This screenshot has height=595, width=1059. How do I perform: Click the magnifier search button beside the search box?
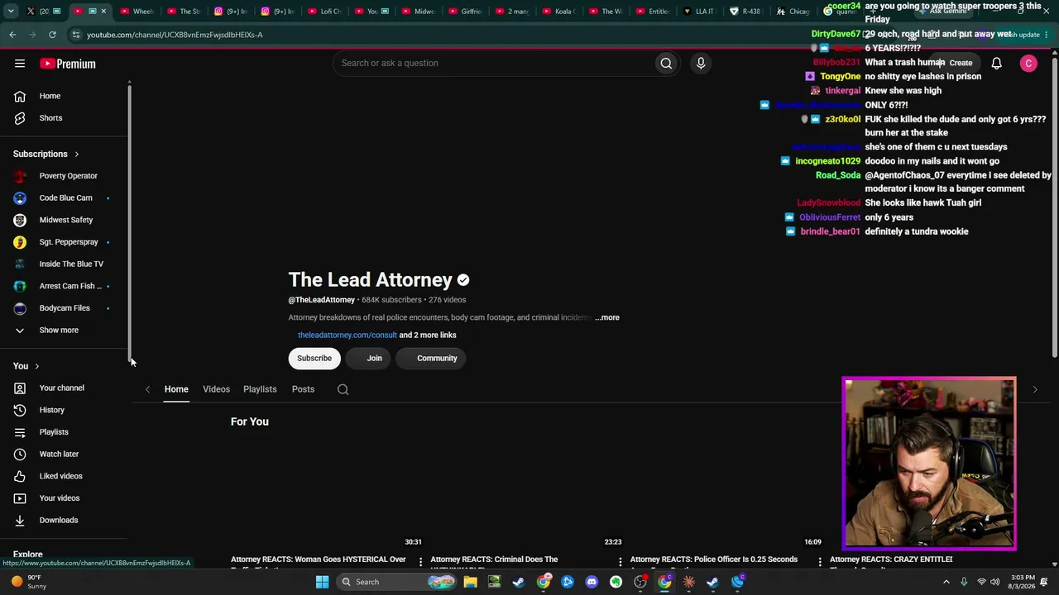[666, 63]
